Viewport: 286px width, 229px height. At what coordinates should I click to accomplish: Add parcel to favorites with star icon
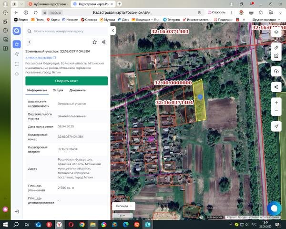point(95,42)
